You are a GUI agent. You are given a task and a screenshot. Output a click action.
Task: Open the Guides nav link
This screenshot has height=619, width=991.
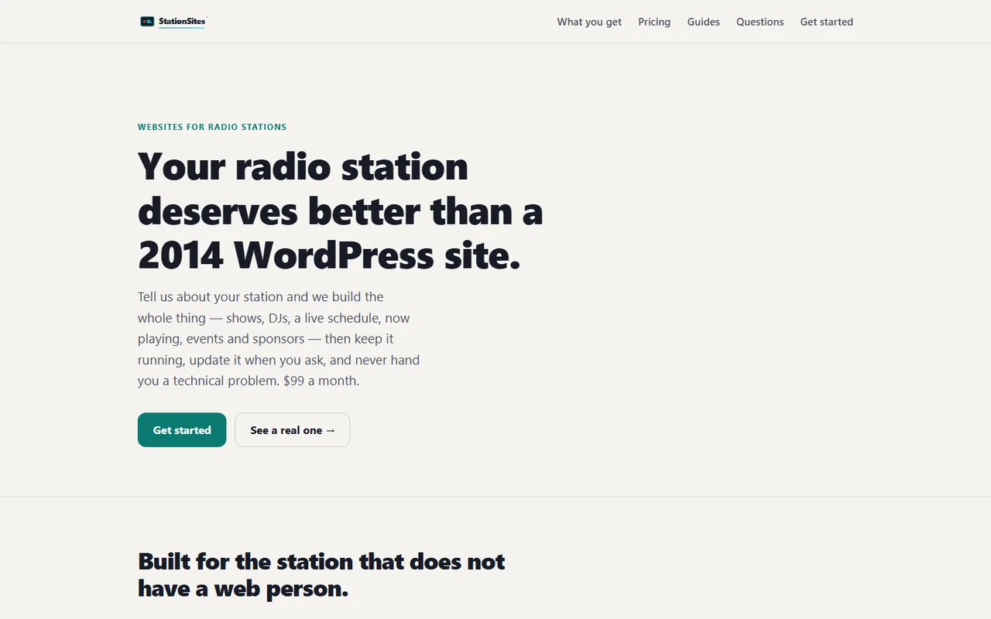[x=704, y=22]
